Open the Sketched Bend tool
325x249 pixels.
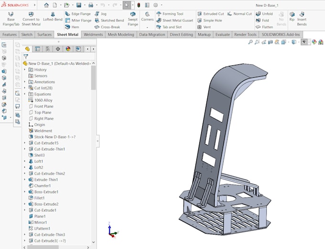click(x=109, y=21)
